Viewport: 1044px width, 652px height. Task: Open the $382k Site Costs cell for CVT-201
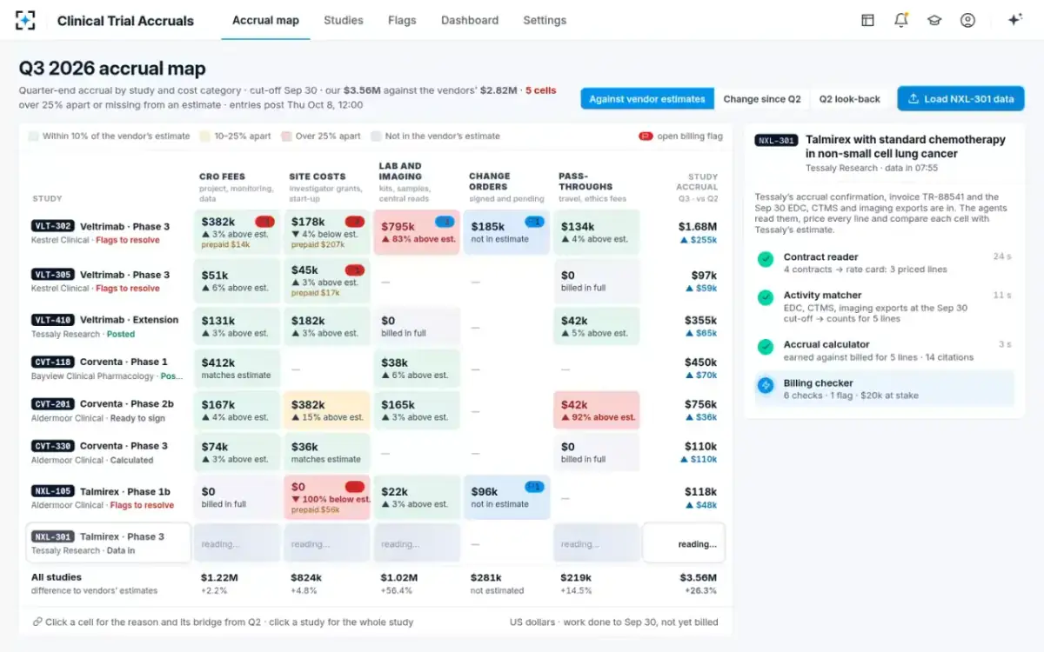click(x=326, y=410)
